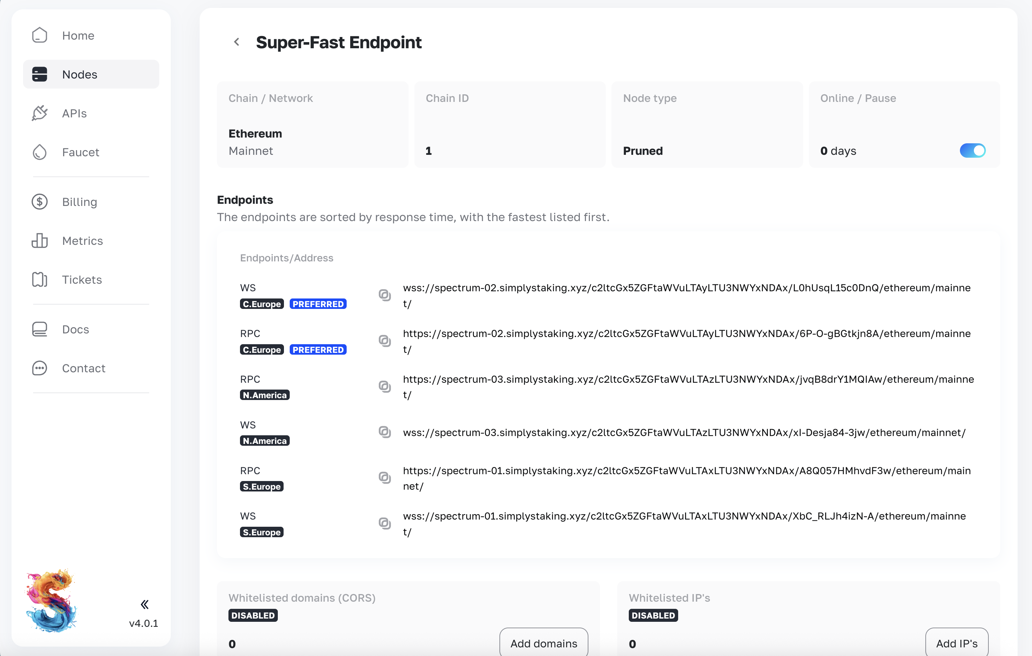
Task: Click the Pruned node type value
Action: (642, 151)
